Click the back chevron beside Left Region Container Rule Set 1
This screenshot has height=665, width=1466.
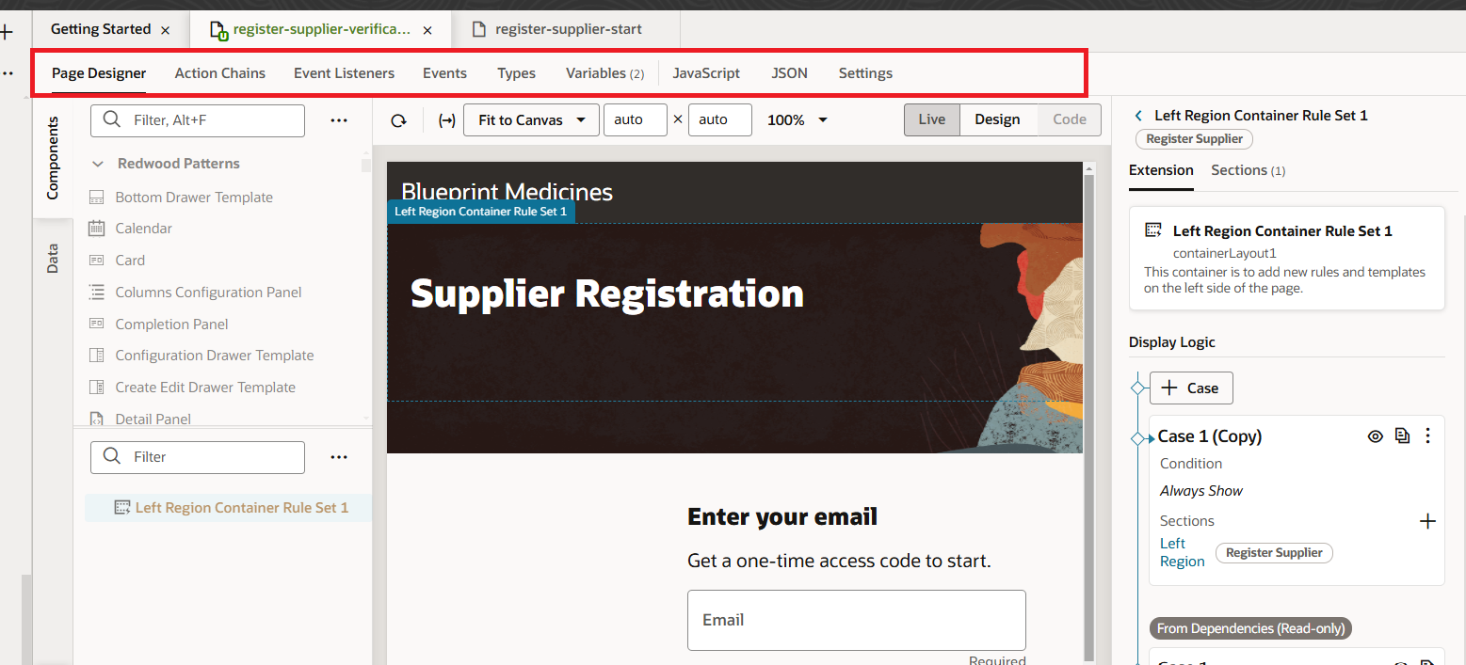(x=1138, y=115)
